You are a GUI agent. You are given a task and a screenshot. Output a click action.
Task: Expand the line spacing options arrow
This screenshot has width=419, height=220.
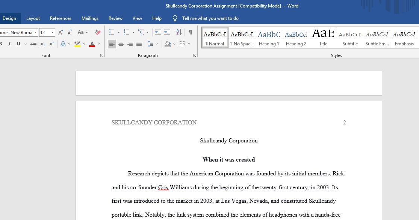pos(157,44)
